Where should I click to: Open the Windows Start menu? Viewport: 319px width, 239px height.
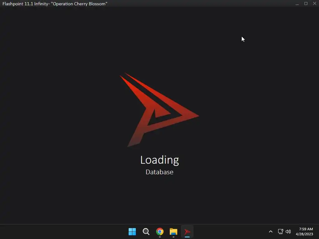(132, 232)
